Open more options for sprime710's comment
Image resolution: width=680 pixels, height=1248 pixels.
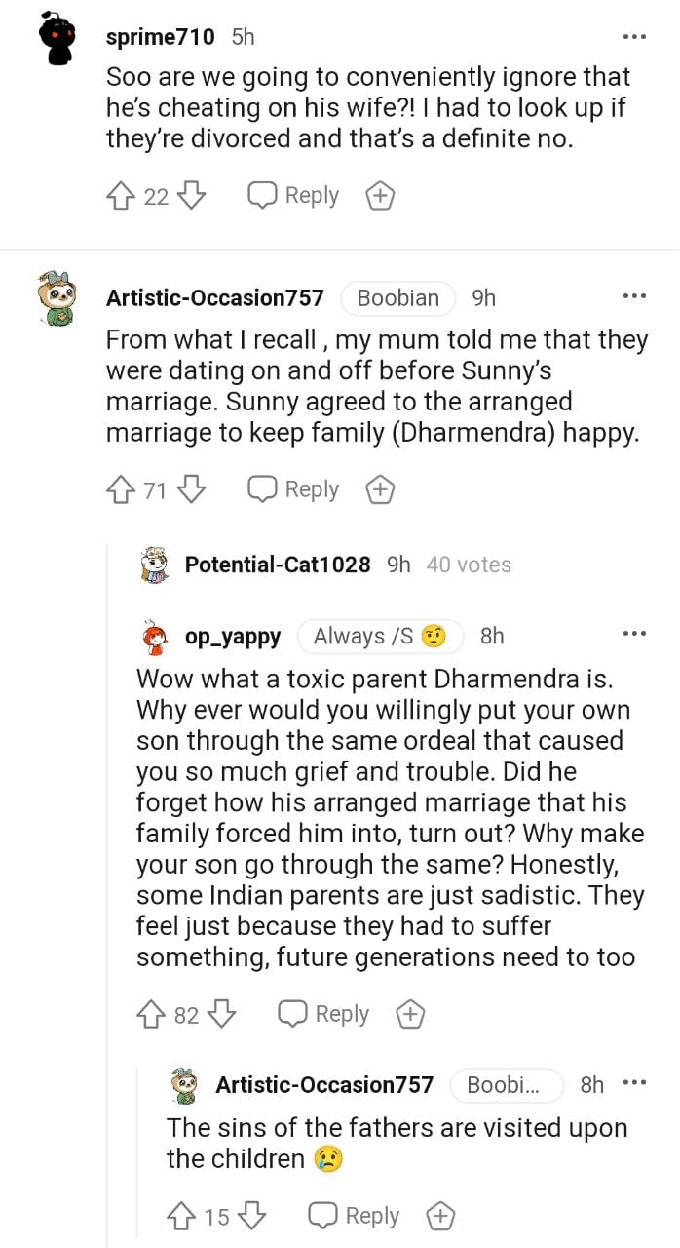634,37
